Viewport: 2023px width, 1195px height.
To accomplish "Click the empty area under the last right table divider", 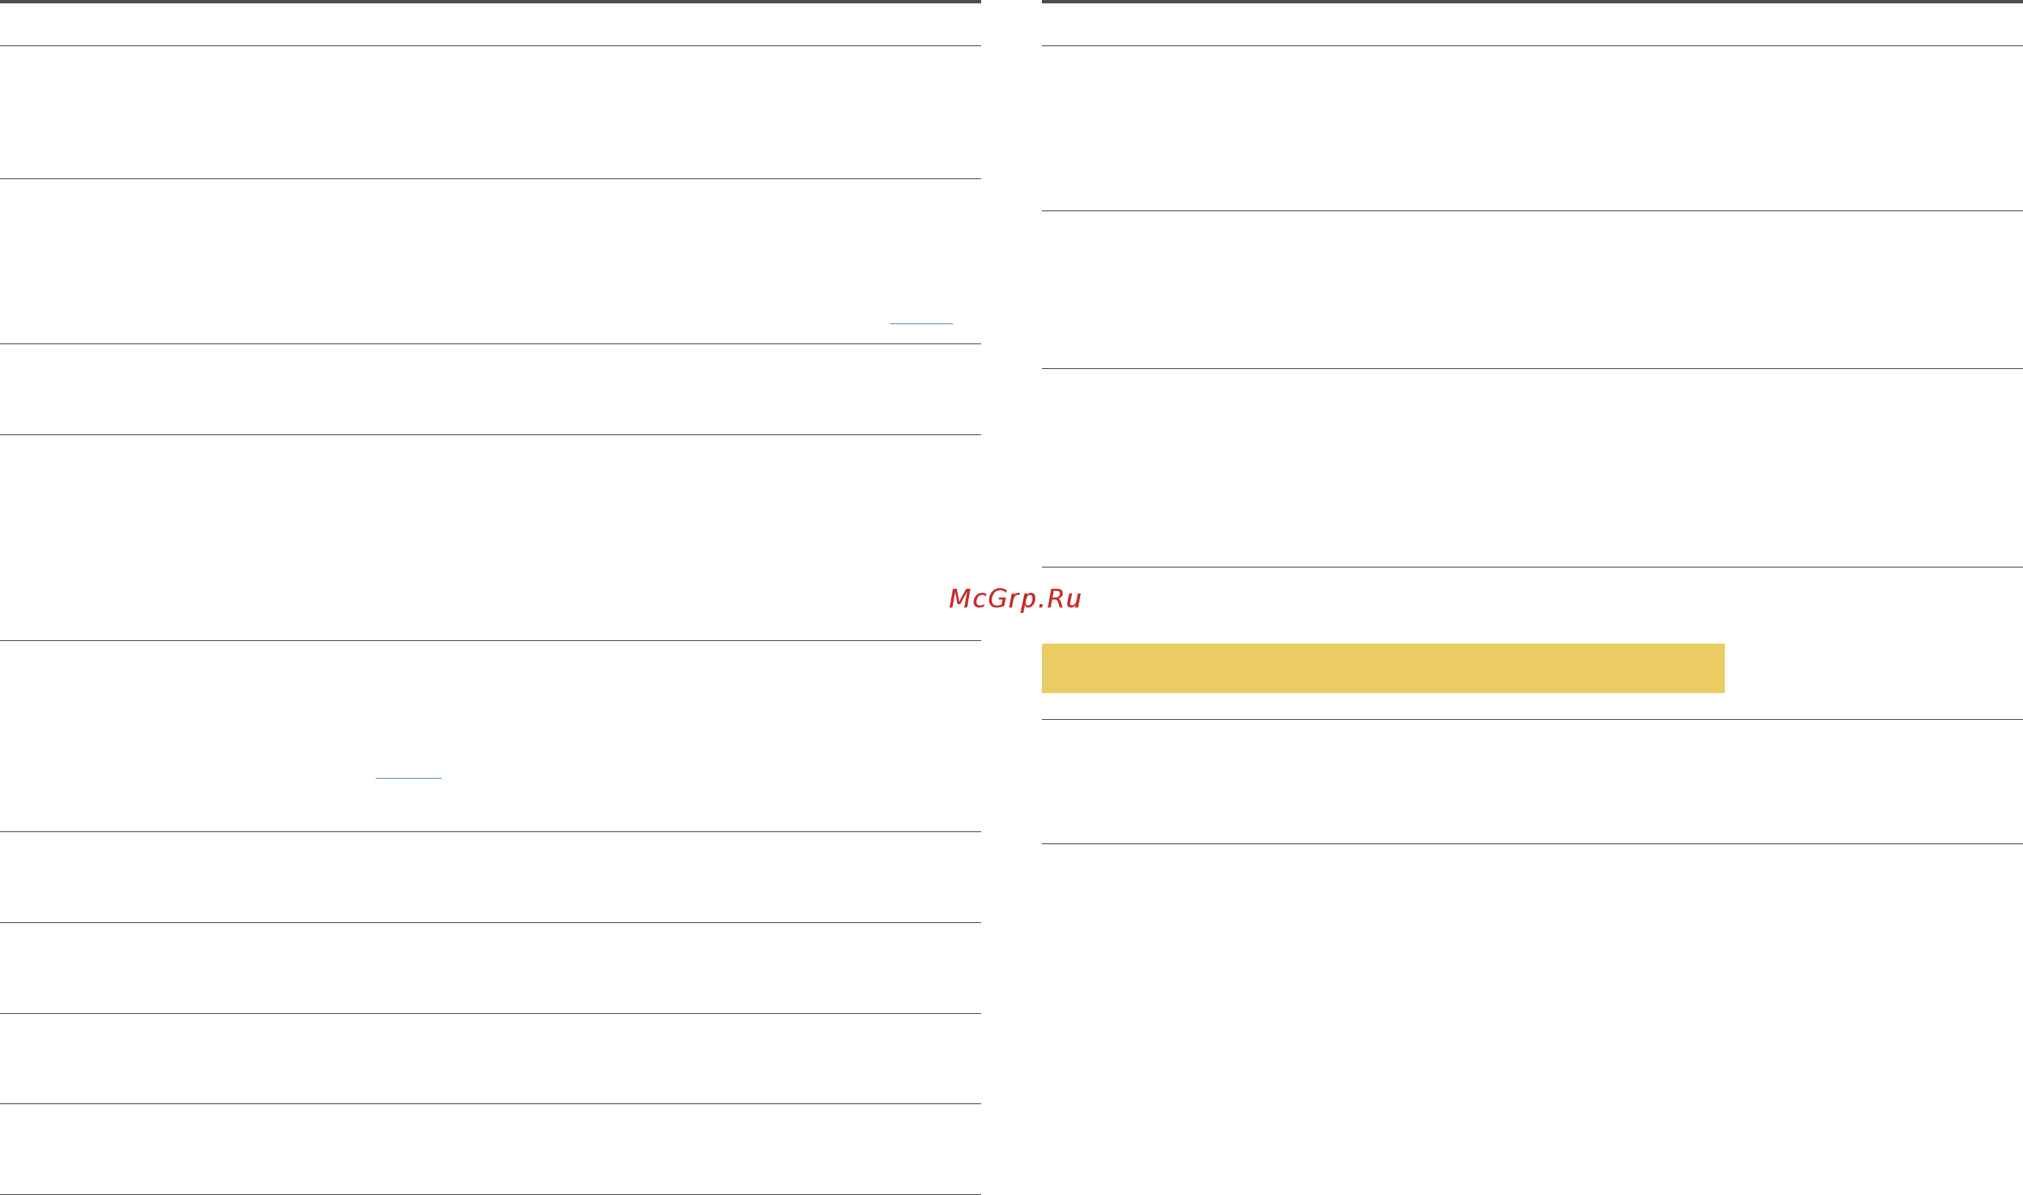I will point(1532,1019).
